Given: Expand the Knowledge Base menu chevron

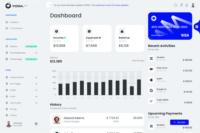Looking at the screenshot, I should (36, 53).
